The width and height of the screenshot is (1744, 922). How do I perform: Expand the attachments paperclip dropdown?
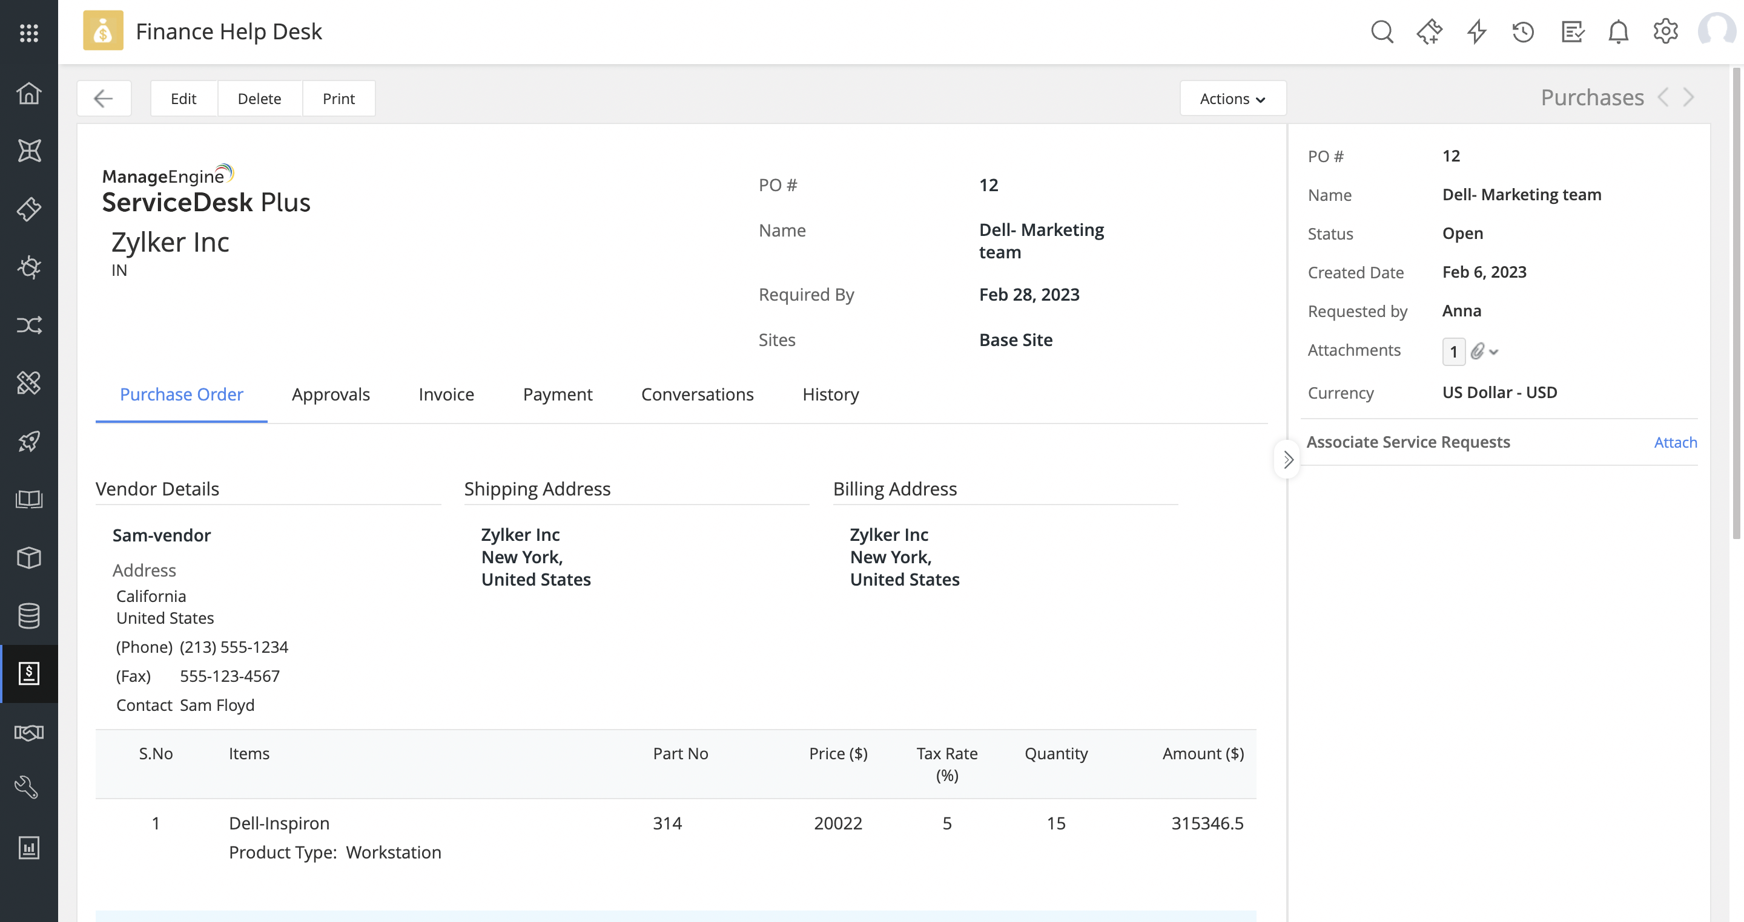1485,351
